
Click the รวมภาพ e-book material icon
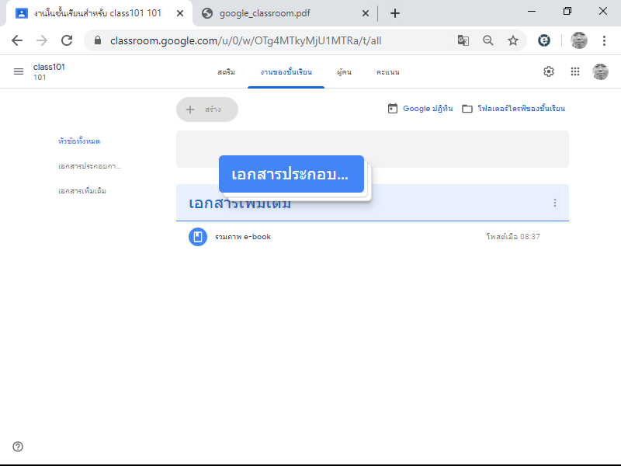point(198,237)
